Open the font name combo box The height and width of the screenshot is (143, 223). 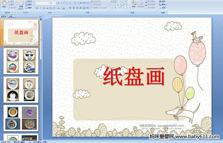[x=42, y=3]
